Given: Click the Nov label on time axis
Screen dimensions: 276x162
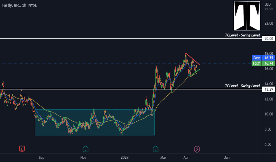Looking at the screenshot, I should 83,158.
